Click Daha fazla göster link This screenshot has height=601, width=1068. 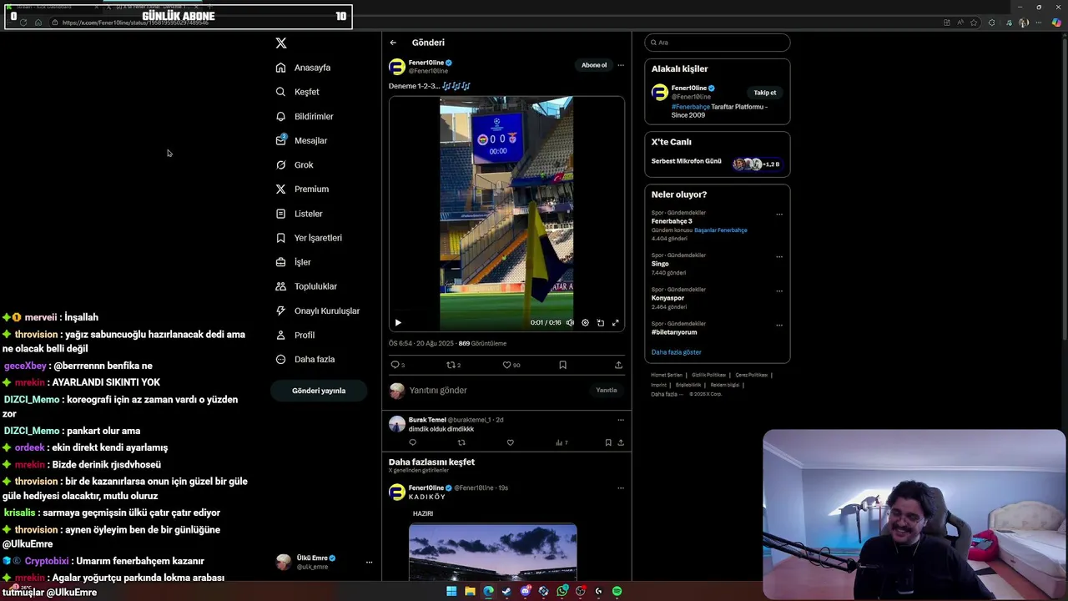[x=676, y=352]
